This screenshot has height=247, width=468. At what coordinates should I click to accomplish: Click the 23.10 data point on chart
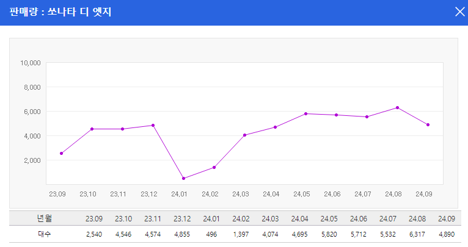pos(92,129)
